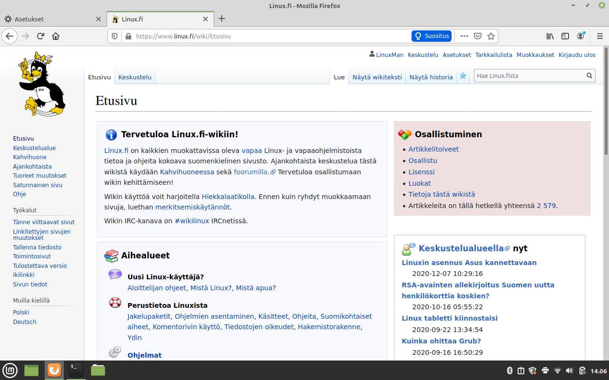Click the Firefox reload page button
The width and height of the screenshot is (609, 380).
coord(41,36)
